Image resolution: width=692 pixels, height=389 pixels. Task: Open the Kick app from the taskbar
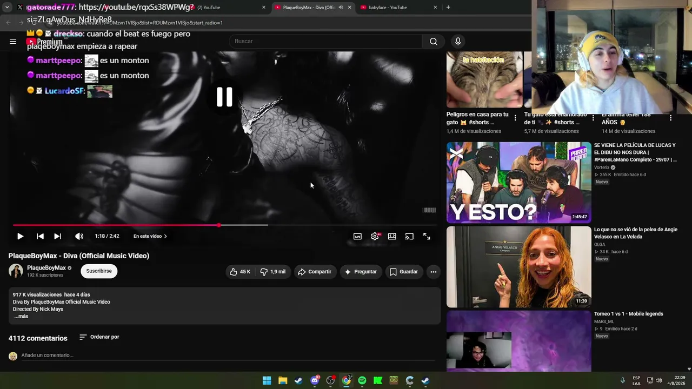pyautogui.click(x=378, y=380)
